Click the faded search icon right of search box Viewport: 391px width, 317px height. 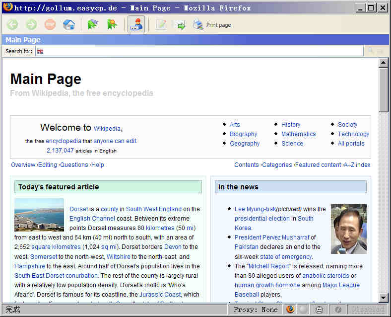pyautogui.click(x=371, y=51)
